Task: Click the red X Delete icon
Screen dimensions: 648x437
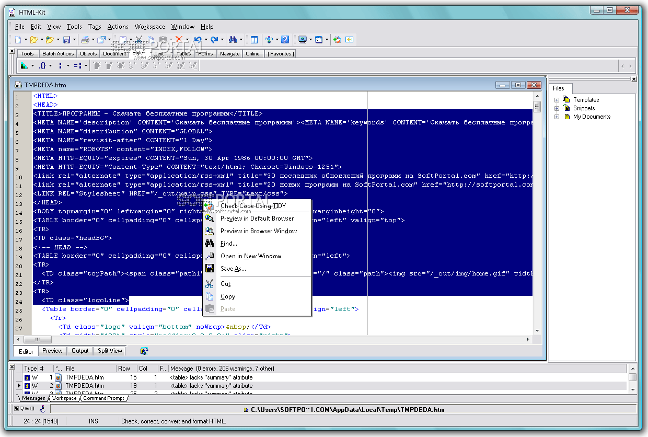Action: (179, 40)
